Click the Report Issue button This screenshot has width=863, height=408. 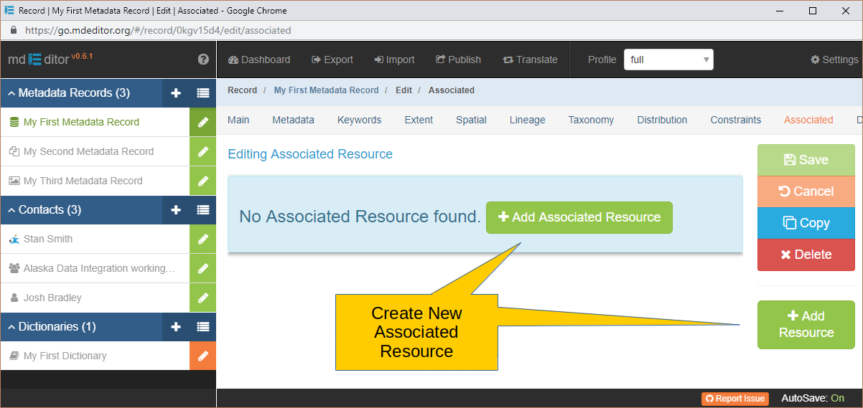pyautogui.click(x=735, y=399)
